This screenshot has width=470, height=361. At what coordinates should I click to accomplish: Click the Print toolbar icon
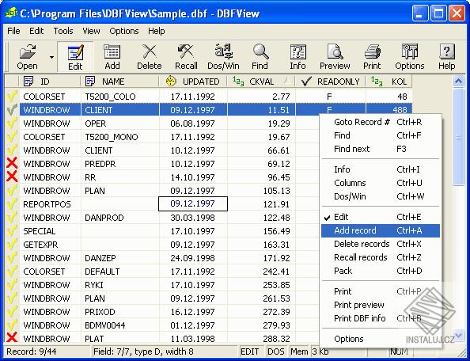372,57
